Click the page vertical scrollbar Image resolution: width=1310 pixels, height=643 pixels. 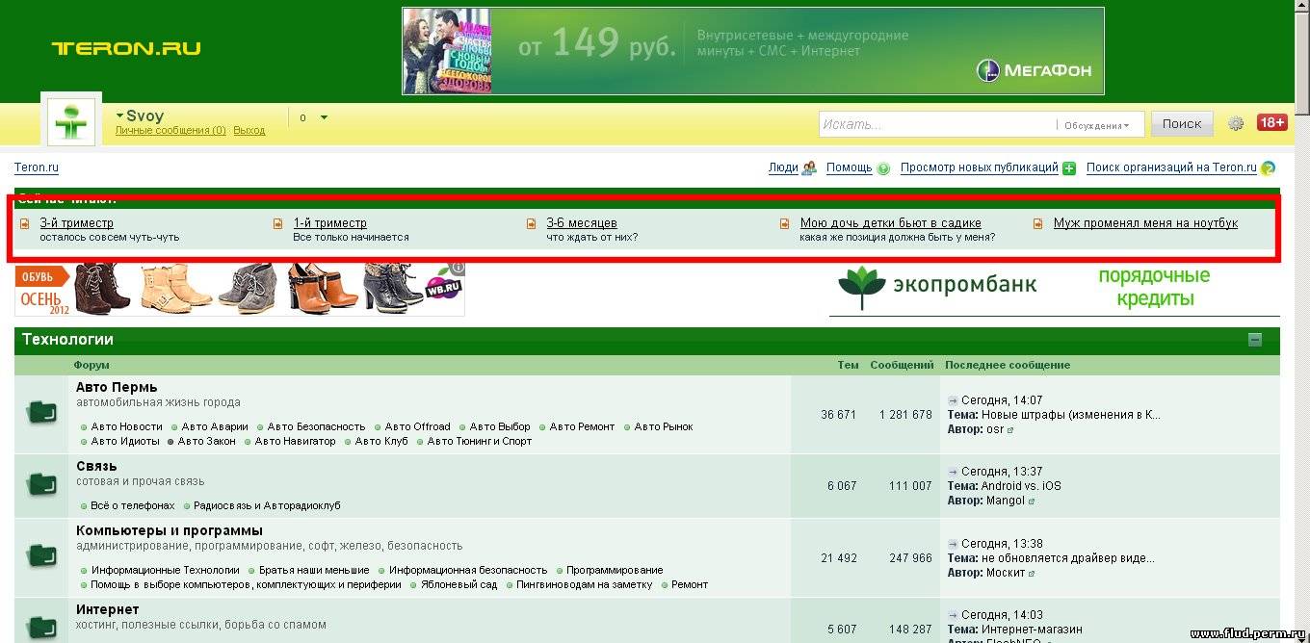1301,289
